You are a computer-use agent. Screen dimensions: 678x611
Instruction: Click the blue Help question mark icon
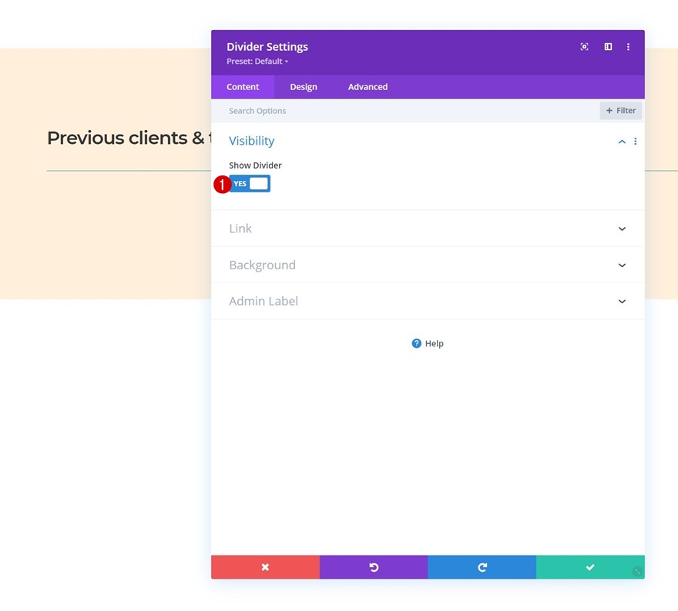[x=416, y=343]
